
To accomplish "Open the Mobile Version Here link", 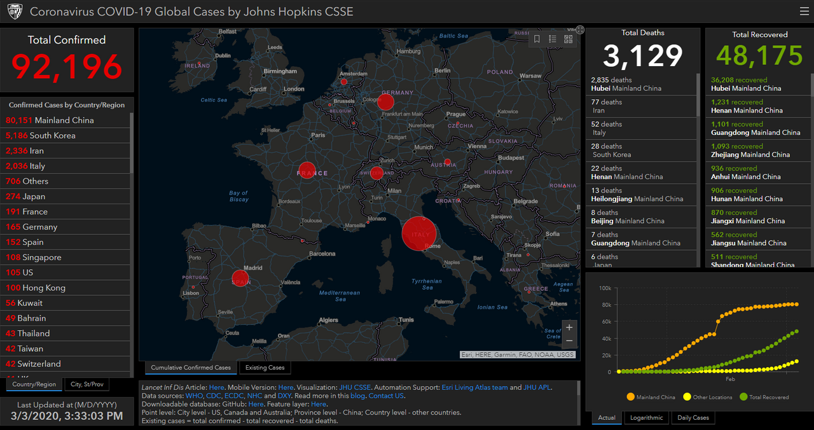I will [x=286, y=387].
